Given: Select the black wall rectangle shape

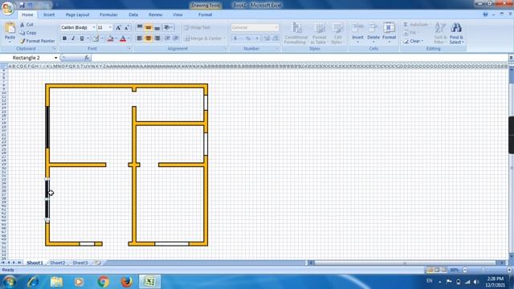Looking at the screenshot, I should pos(47,199).
